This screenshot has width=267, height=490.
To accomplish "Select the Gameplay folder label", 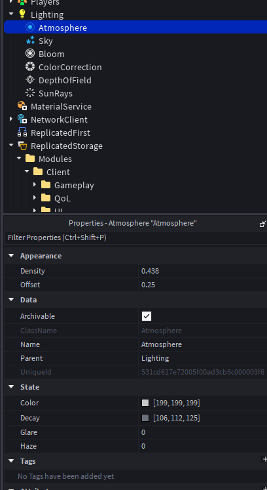I will coord(74,186).
